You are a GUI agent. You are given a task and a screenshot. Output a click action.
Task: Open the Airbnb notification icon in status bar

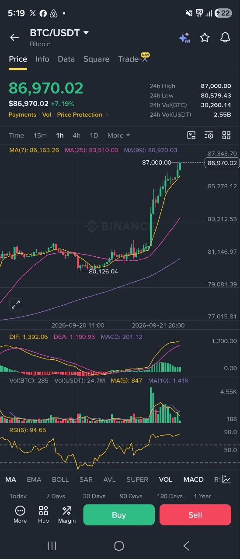tap(54, 14)
